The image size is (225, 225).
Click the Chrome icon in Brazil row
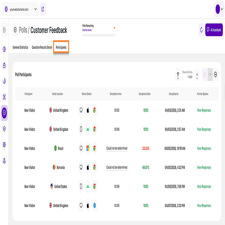(95, 148)
